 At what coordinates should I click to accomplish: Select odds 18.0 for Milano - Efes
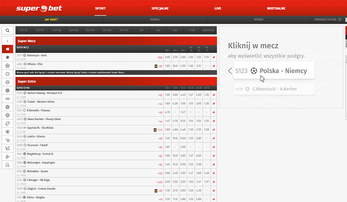click(175, 66)
